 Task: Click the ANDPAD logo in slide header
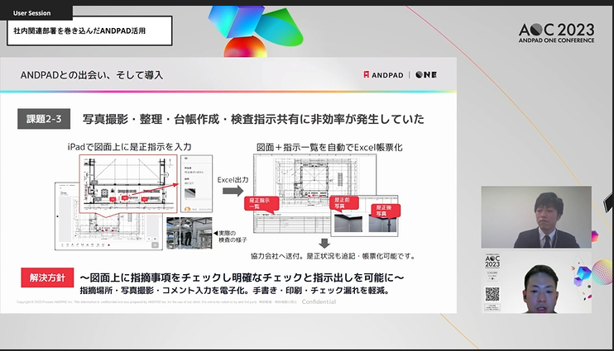coord(383,74)
